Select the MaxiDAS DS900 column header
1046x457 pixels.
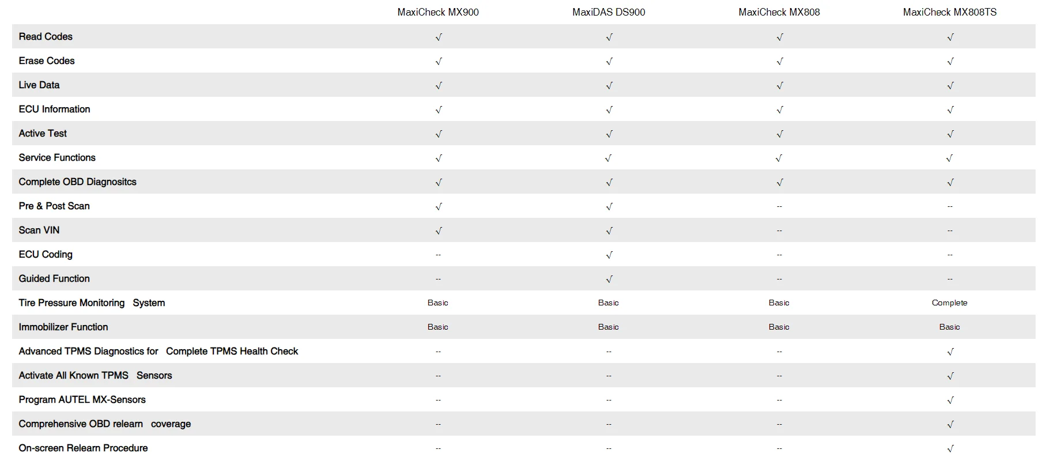609,12
